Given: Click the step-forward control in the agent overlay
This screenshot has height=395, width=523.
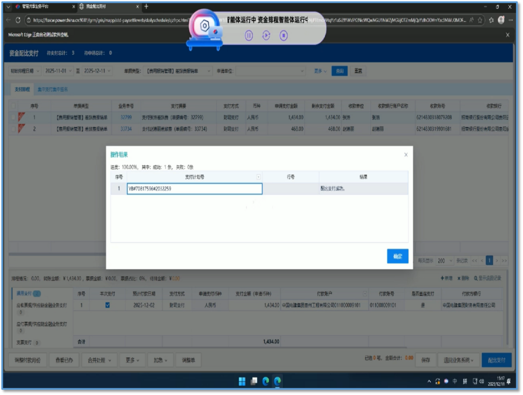Looking at the screenshot, I should [x=266, y=35].
